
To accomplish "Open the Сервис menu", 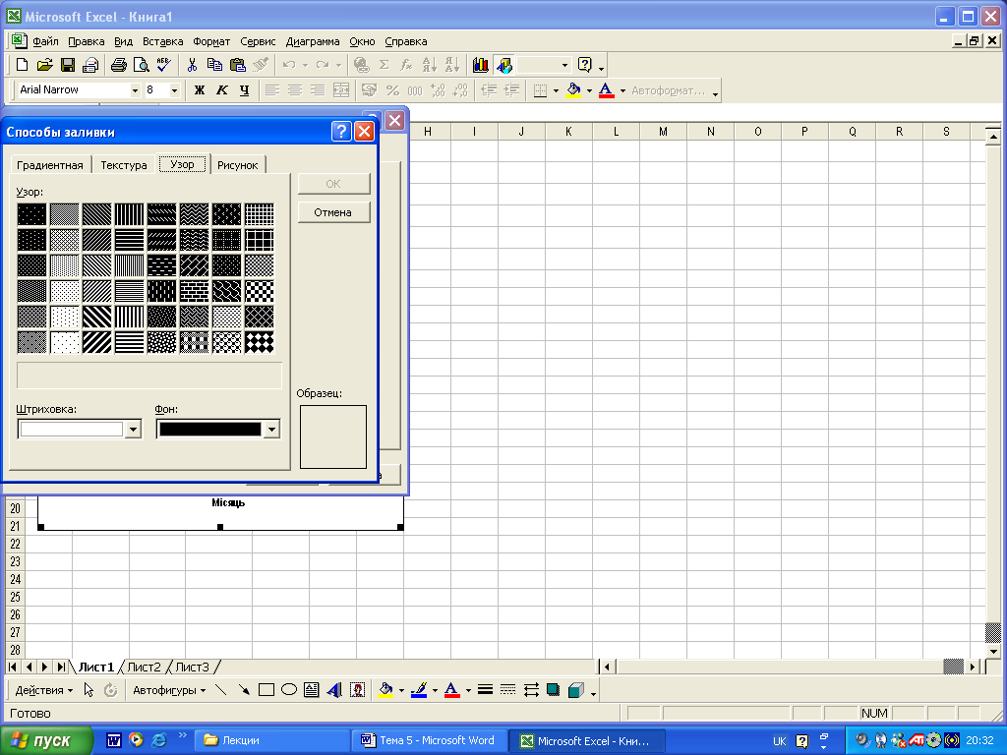I will coord(258,41).
